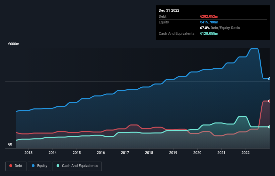275x176 pixels.
Task: Click the 2020 x-axis label
Action: pos(197,153)
